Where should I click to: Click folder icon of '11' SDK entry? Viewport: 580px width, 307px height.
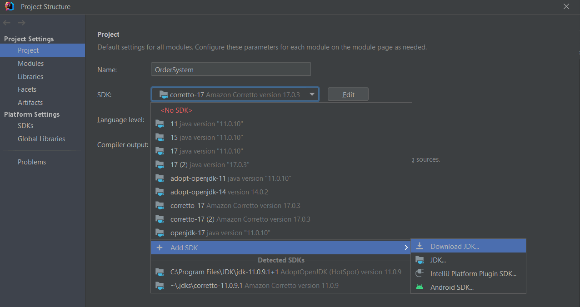click(160, 124)
